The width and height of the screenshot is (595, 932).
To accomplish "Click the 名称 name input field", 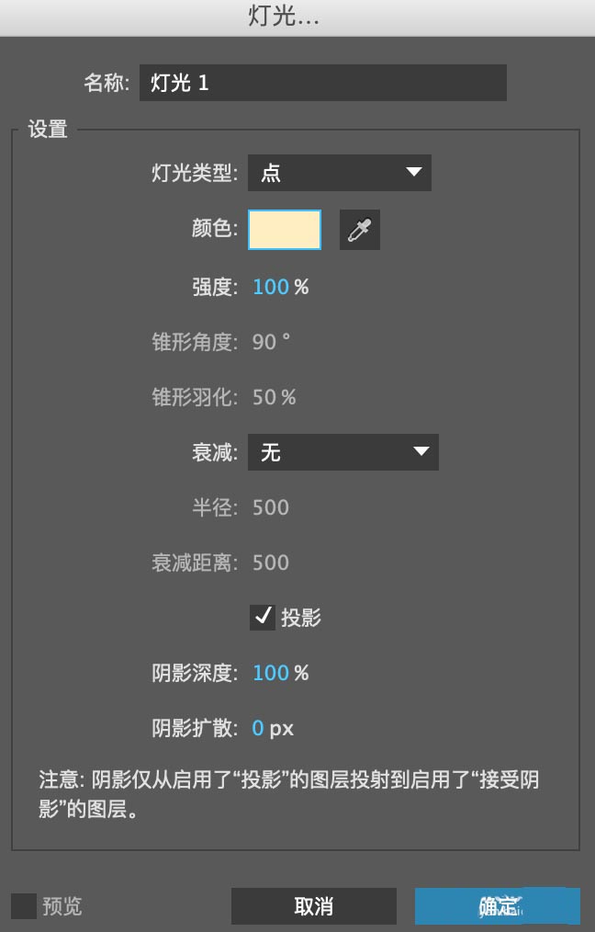I will click(322, 83).
